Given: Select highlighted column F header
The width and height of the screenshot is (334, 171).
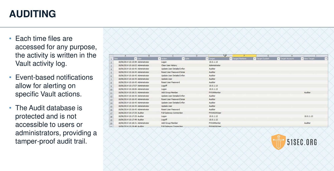Looking at the screenshot, I should pyautogui.click(x=244, y=56).
